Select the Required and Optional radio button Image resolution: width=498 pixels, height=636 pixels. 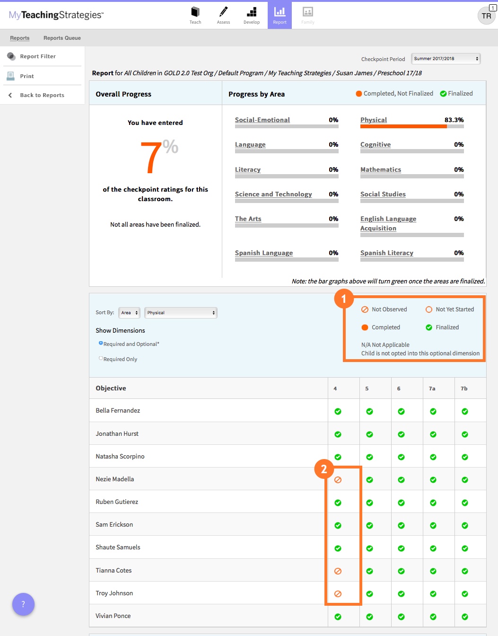tap(100, 344)
